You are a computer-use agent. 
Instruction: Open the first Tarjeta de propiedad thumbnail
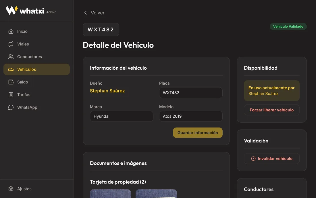tap(110, 194)
